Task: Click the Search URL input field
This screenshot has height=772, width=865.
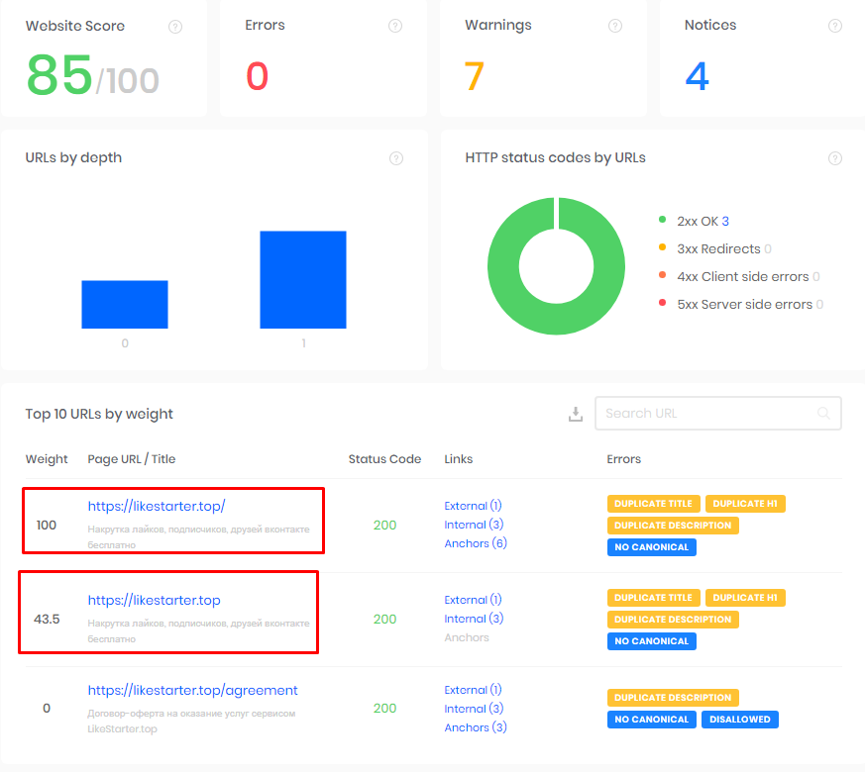Action: [705, 414]
